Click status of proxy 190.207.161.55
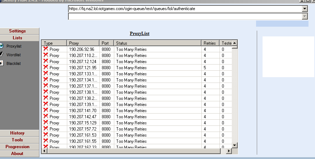Image resolution: width=315 pixels, height=159 pixels. click(131, 141)
